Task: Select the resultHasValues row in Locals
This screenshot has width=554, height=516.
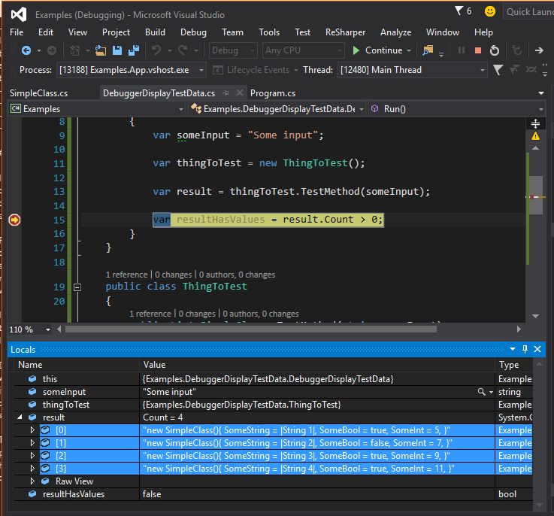Action: pyautogui.click(x=74, y=494)
